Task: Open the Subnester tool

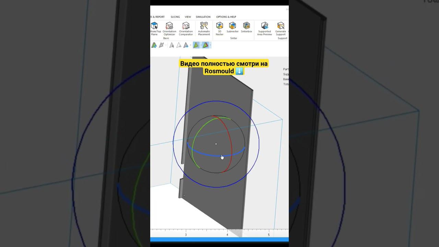Action: point(233,27)
